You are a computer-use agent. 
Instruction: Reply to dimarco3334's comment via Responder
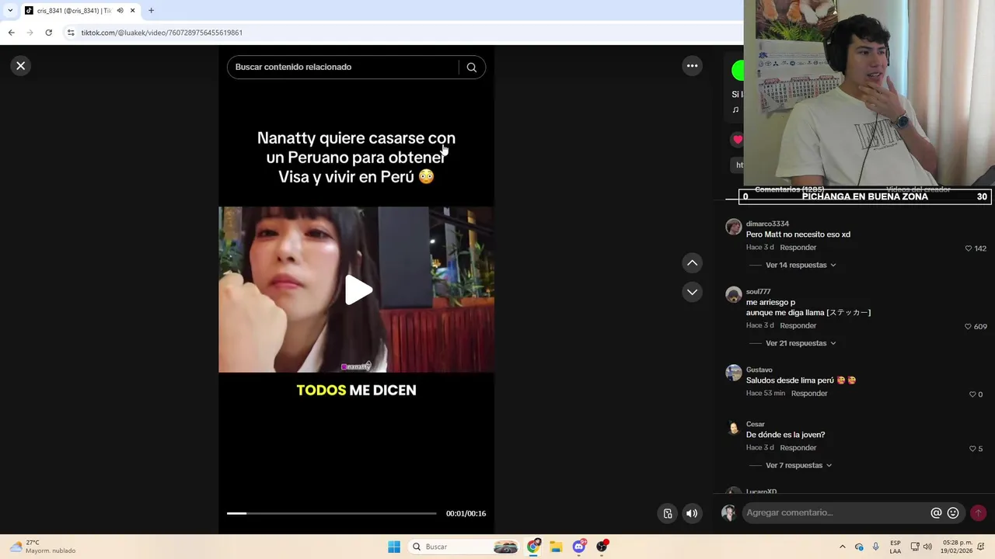coord(798,248)
